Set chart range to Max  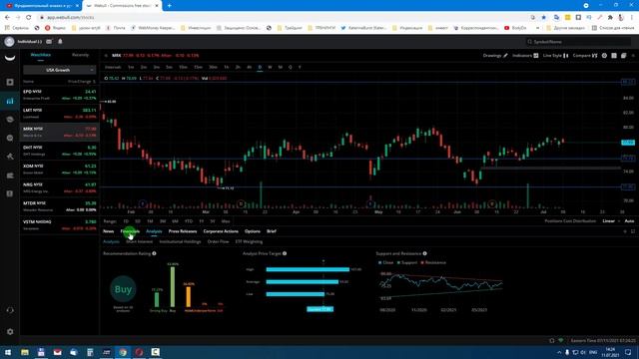226,221
